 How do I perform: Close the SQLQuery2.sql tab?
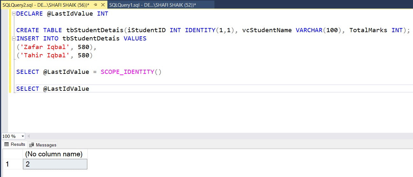pos(102,5)
